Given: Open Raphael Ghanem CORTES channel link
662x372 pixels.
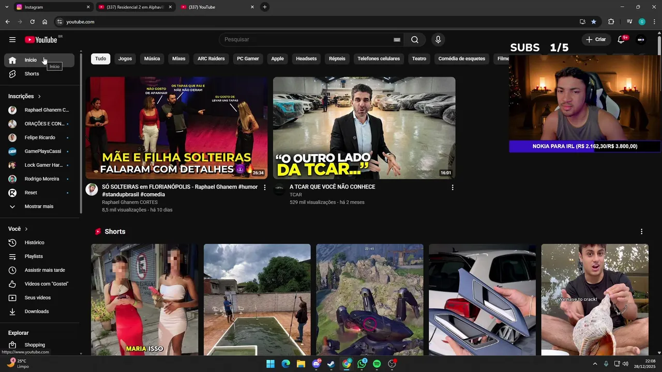Looking at the screenshot, I should coord(130,203).
